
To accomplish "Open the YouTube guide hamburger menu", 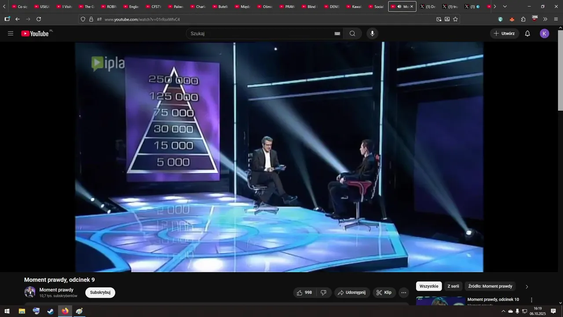I will coord(11,33).
